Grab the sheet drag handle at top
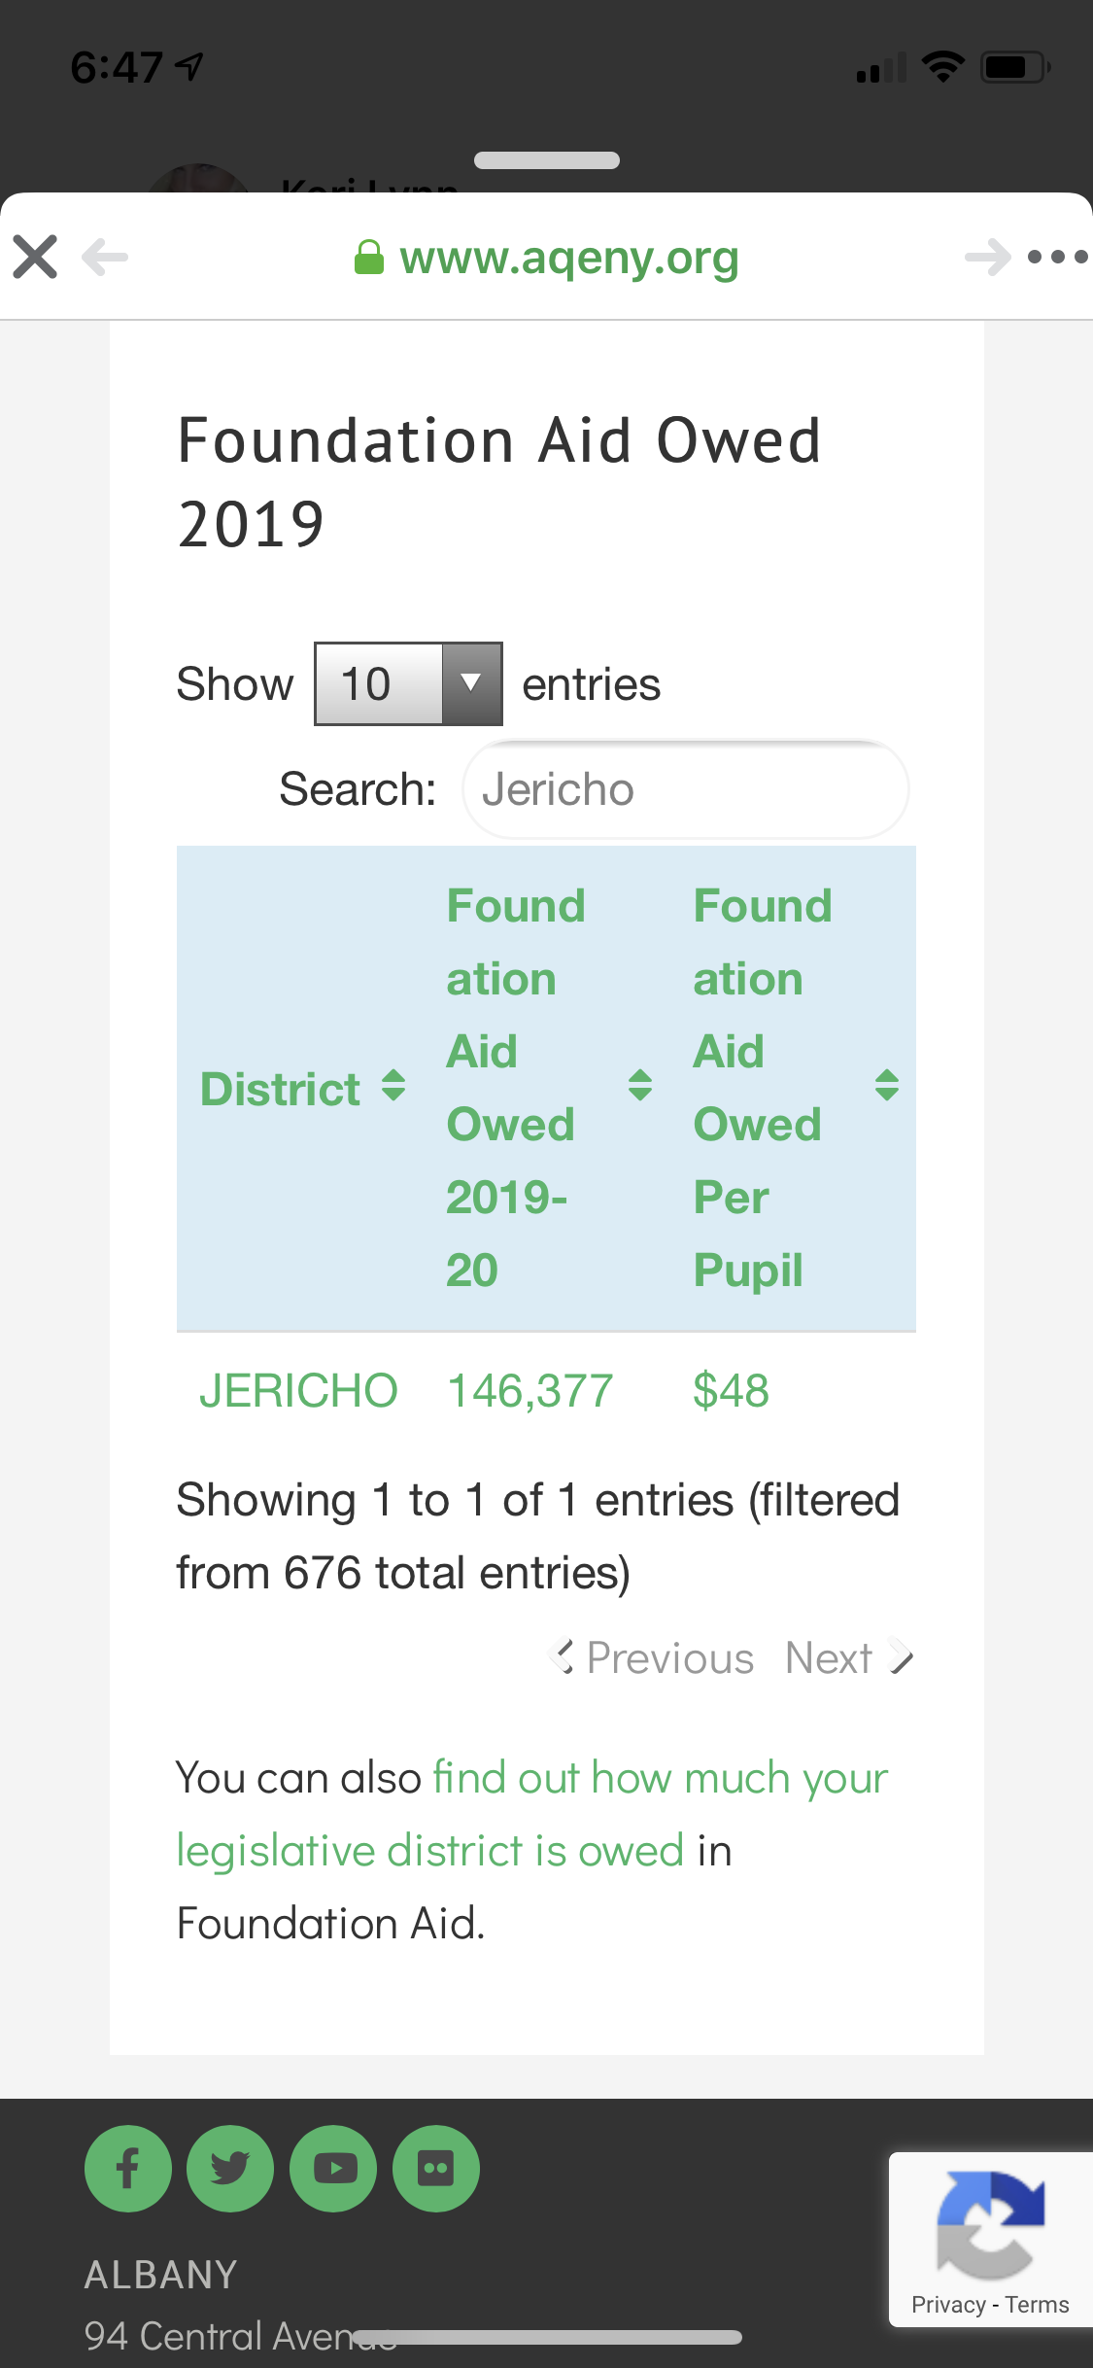This screenshot has width=1093, height=2368. click(546, 160)
